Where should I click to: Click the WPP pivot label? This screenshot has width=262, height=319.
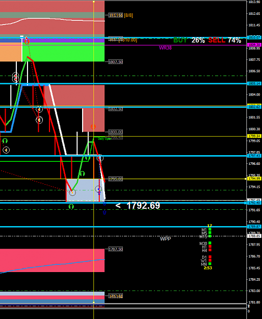pyautogui.click(x=166, y=239)
